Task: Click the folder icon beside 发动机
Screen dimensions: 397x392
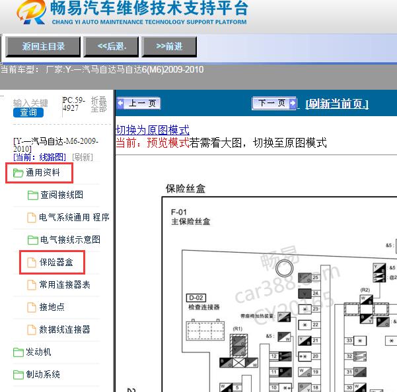Action: pos(18,352)
